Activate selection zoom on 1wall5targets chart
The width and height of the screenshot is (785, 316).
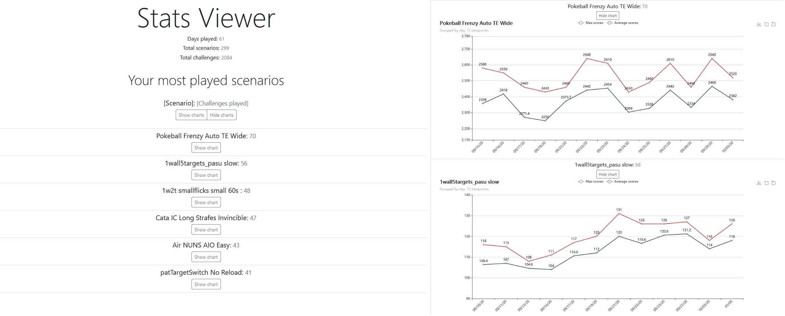(767, 183)
